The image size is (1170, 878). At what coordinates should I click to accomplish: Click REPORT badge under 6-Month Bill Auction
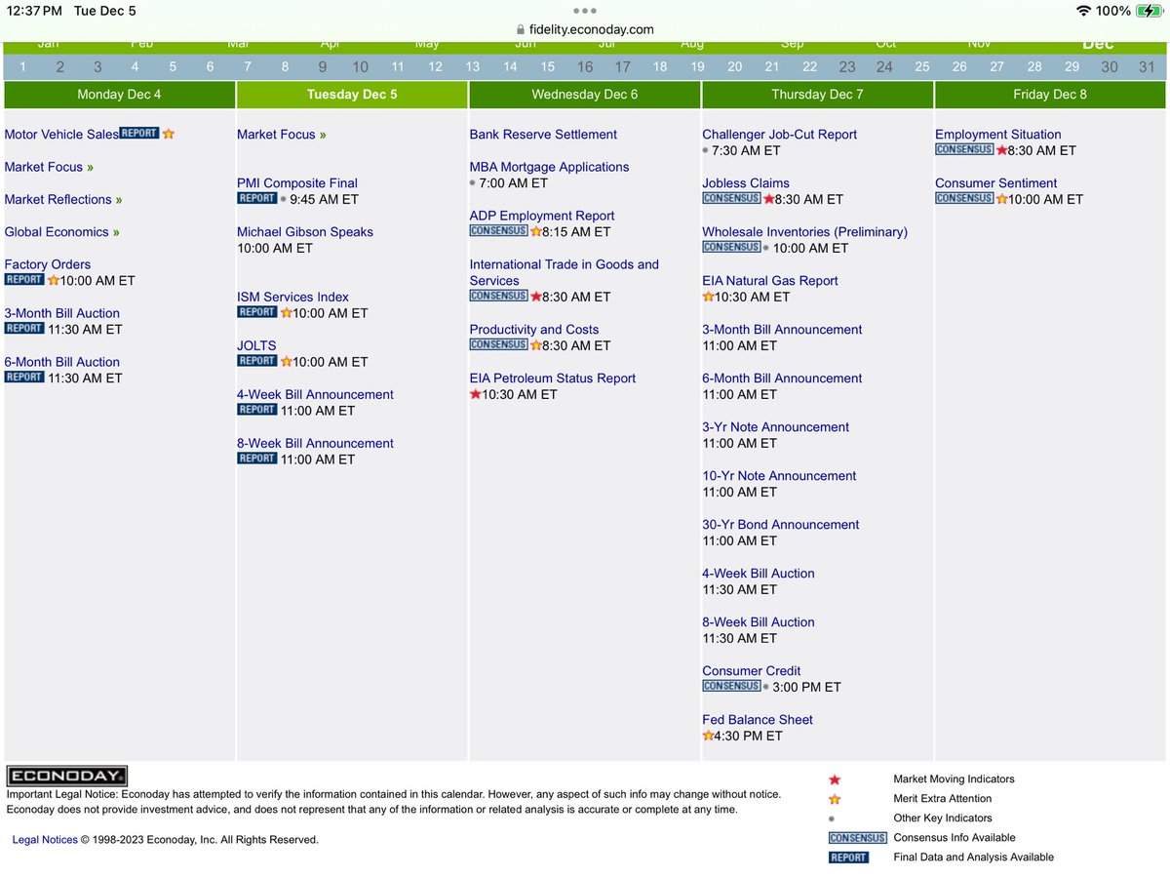point(24,378)
